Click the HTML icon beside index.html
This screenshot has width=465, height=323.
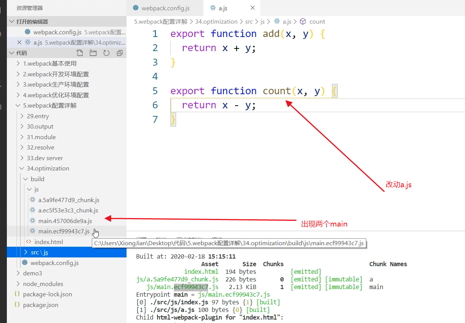point(29,242)
